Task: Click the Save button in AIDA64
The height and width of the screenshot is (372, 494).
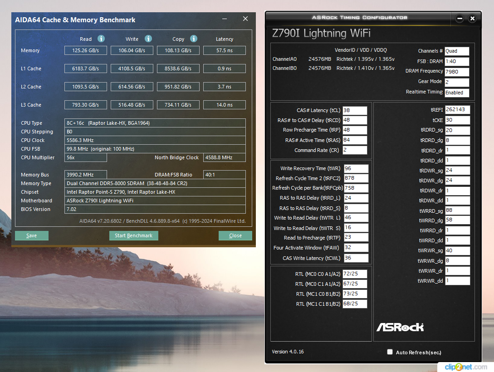Action: click(31, 235)
